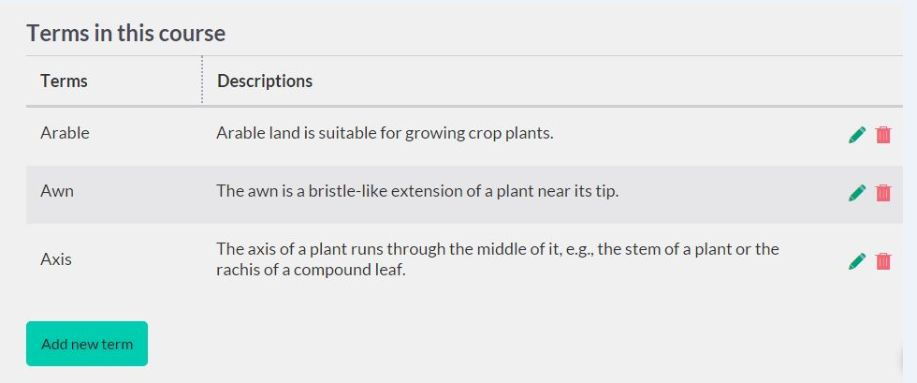
Task: Remove the Awn term via trash icon
Action: pyautogui.click(x=883, y=193)
